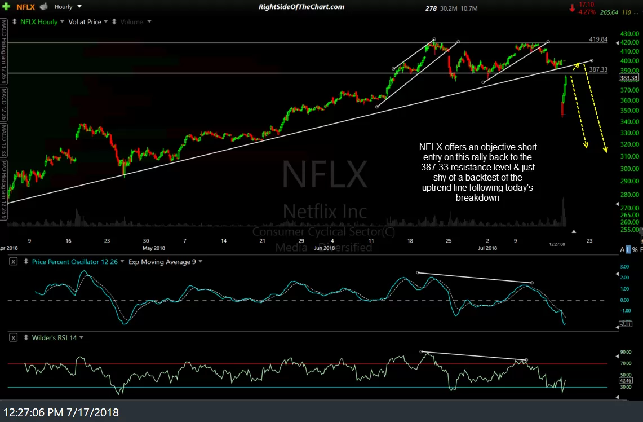
Task: Select the MACD 12 26 side tab
Action: 4,104
